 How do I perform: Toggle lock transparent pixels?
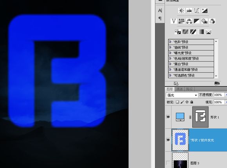(x=177, y=102)
